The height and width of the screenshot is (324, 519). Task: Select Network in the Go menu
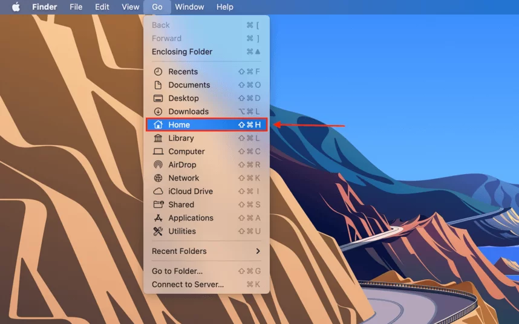point(206,178)
